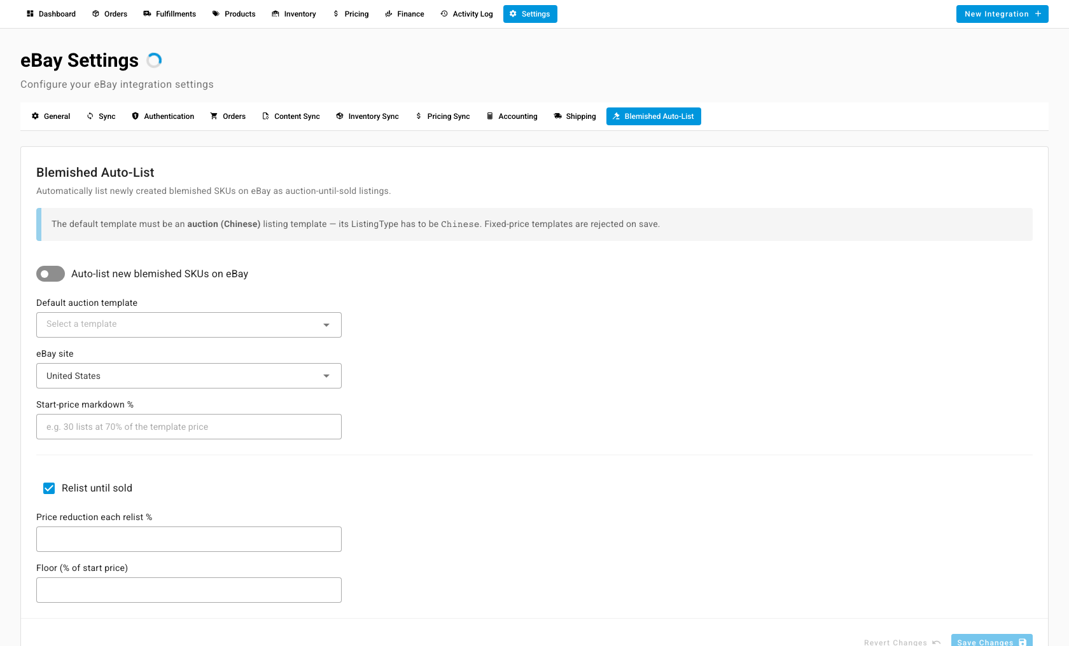Screen dimensions: 1069x646
Task: Click the plus icon on New Integration
Action: 1038,14
